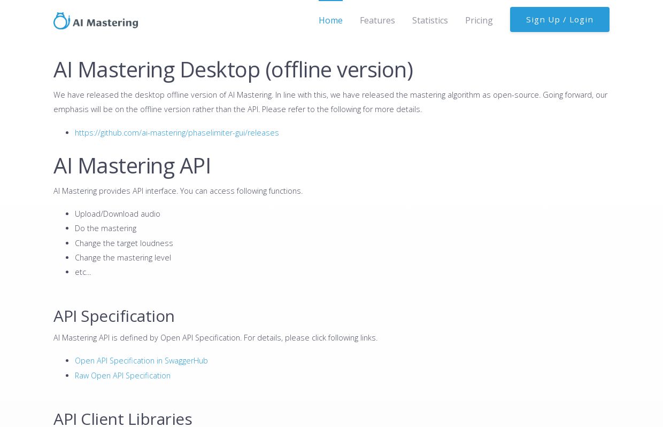This screenshot has height=427, width=663.
Task: Click the etc... list item
Action: [83, 272]
